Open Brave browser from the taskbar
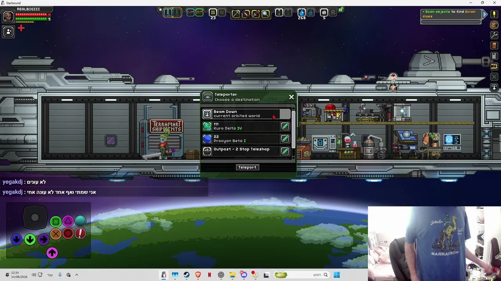This screenshot has width=501, height=281. point(198,275)
